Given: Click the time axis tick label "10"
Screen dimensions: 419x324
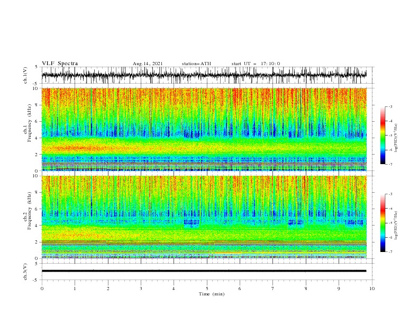Looking at the screenshot, I should pos(372,289).
